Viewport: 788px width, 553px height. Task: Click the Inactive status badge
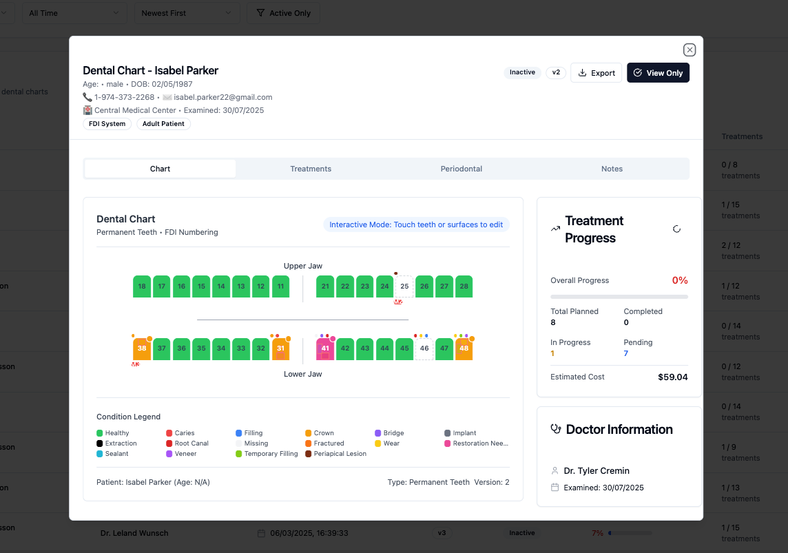click(x=522, y=72)
